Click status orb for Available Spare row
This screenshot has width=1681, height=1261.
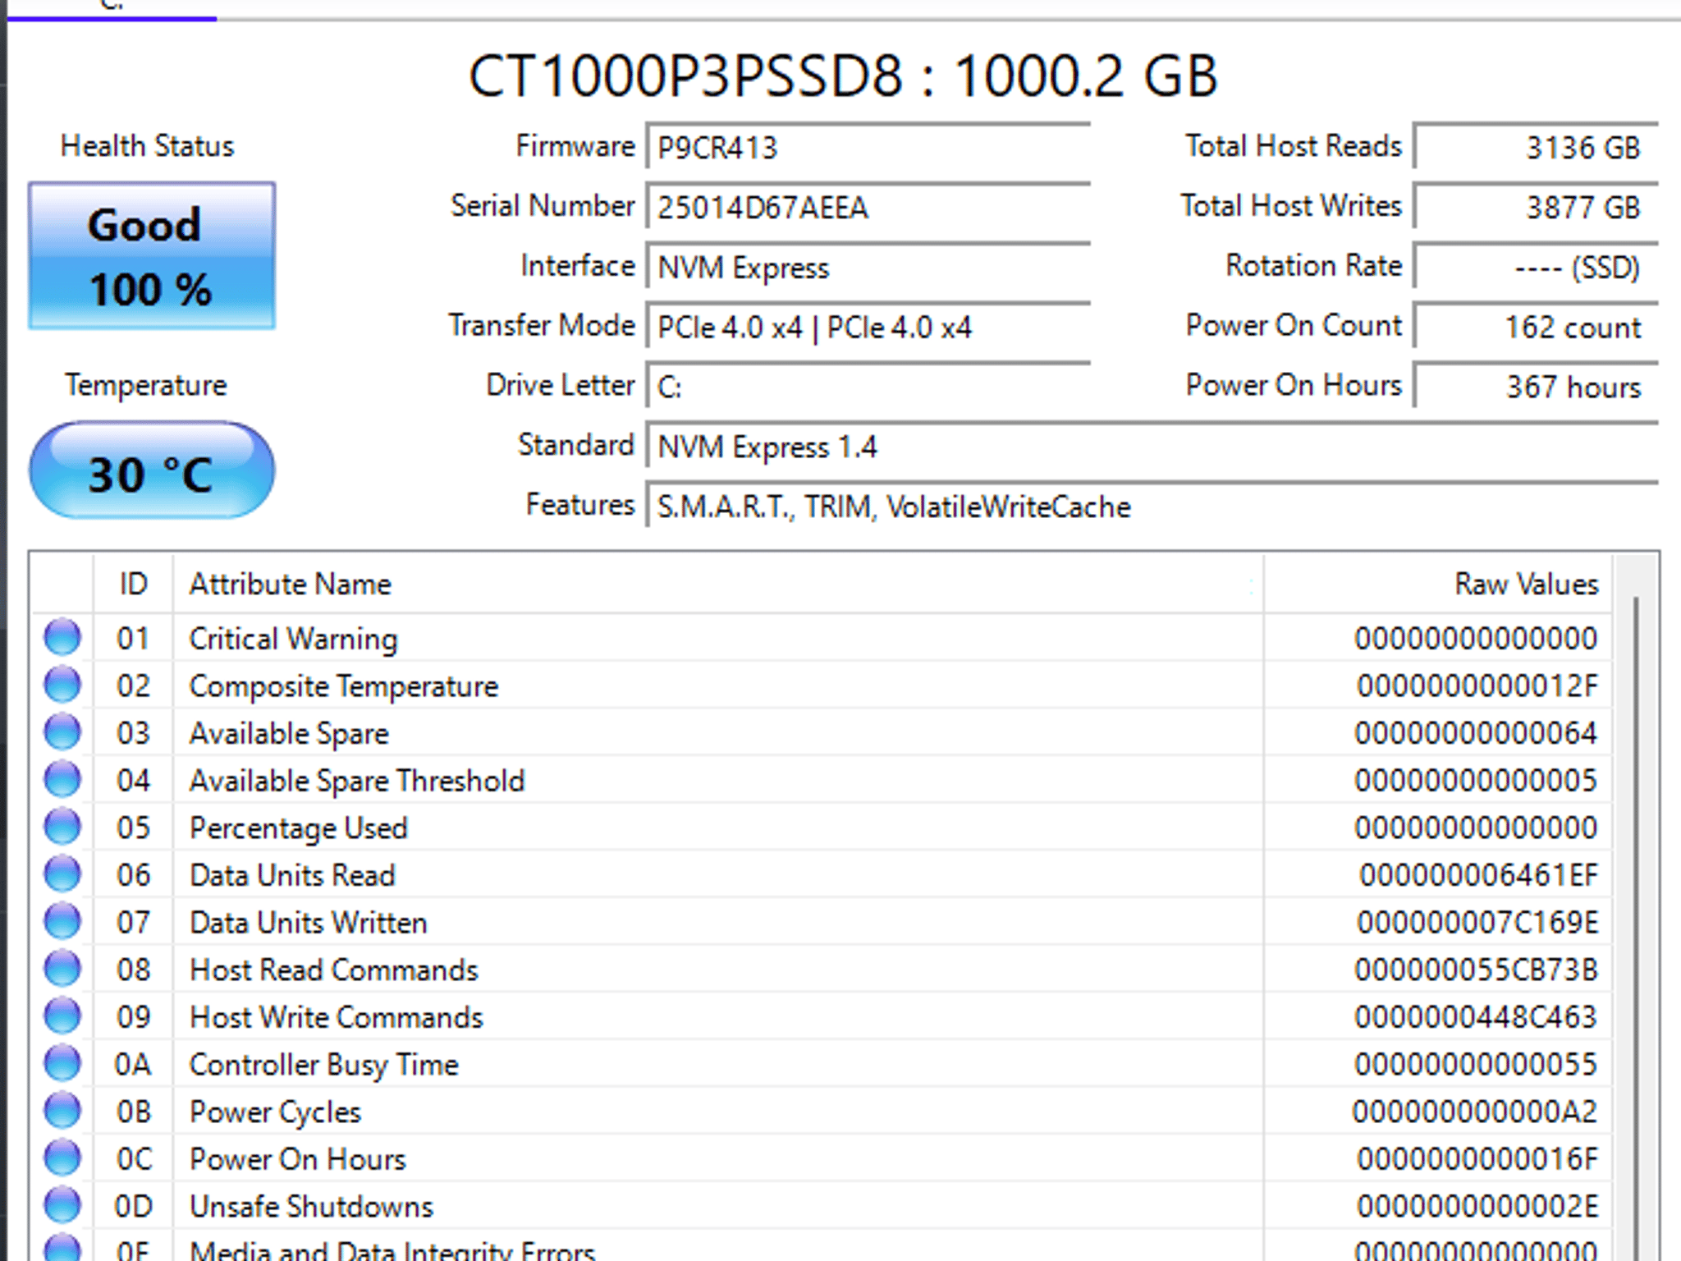[62, 732]
